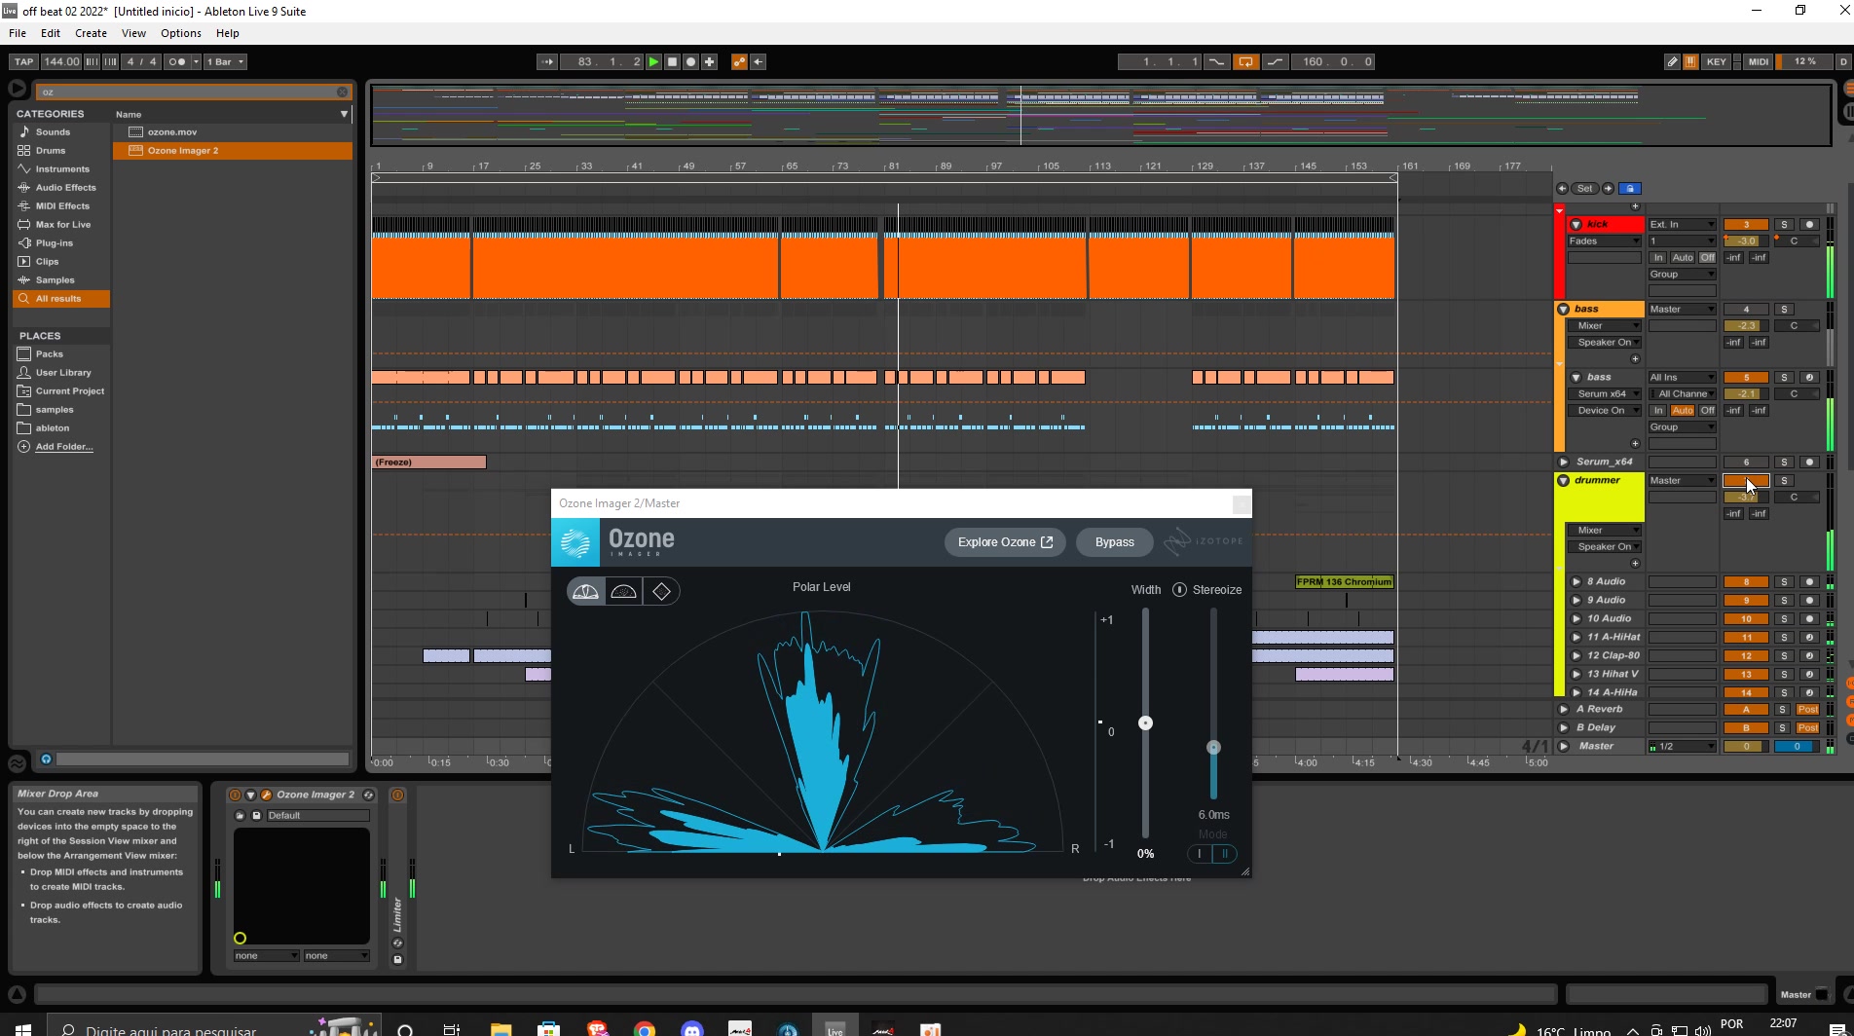
Task: Toggle the Lock Envelopes button
Action: pyautogui.click(x=1631, y=189)
